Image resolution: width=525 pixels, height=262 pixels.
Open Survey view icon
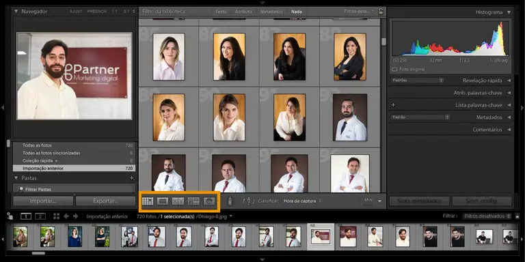tap(193, 201)
